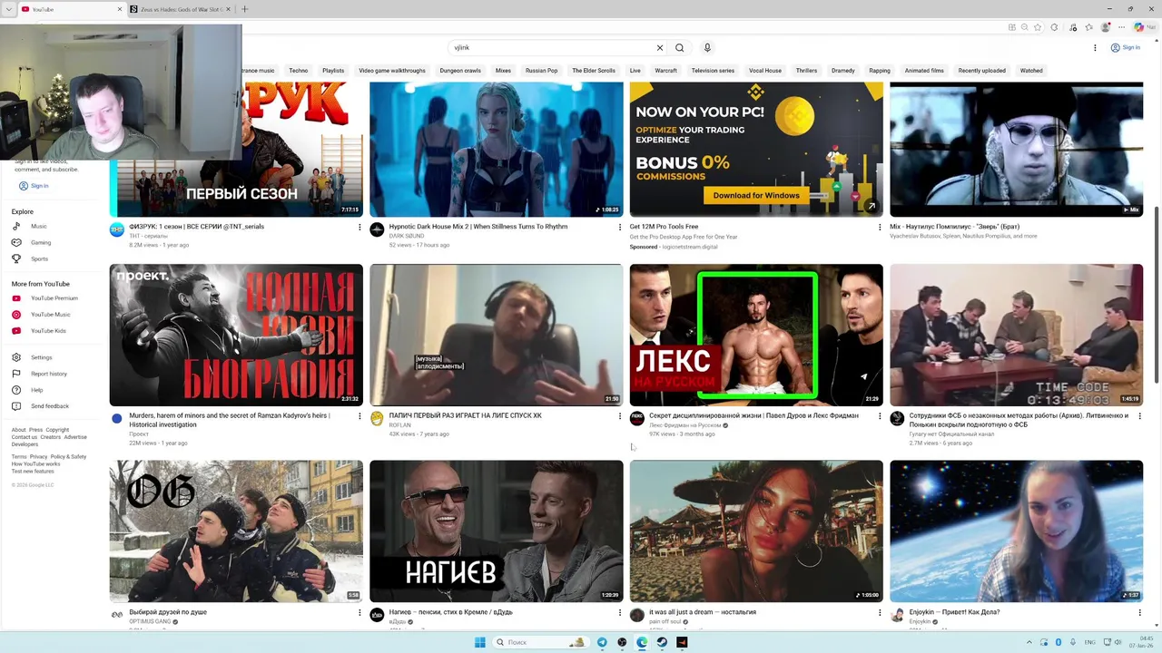Screen dimensions: 1162x653
Task: Open options menu for Enjoykin video
Action: (1139, 613)
